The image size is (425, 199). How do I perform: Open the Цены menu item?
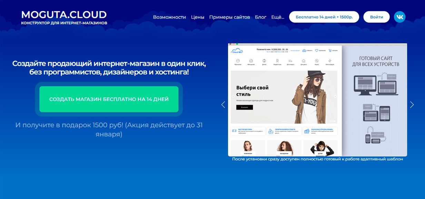197,17
